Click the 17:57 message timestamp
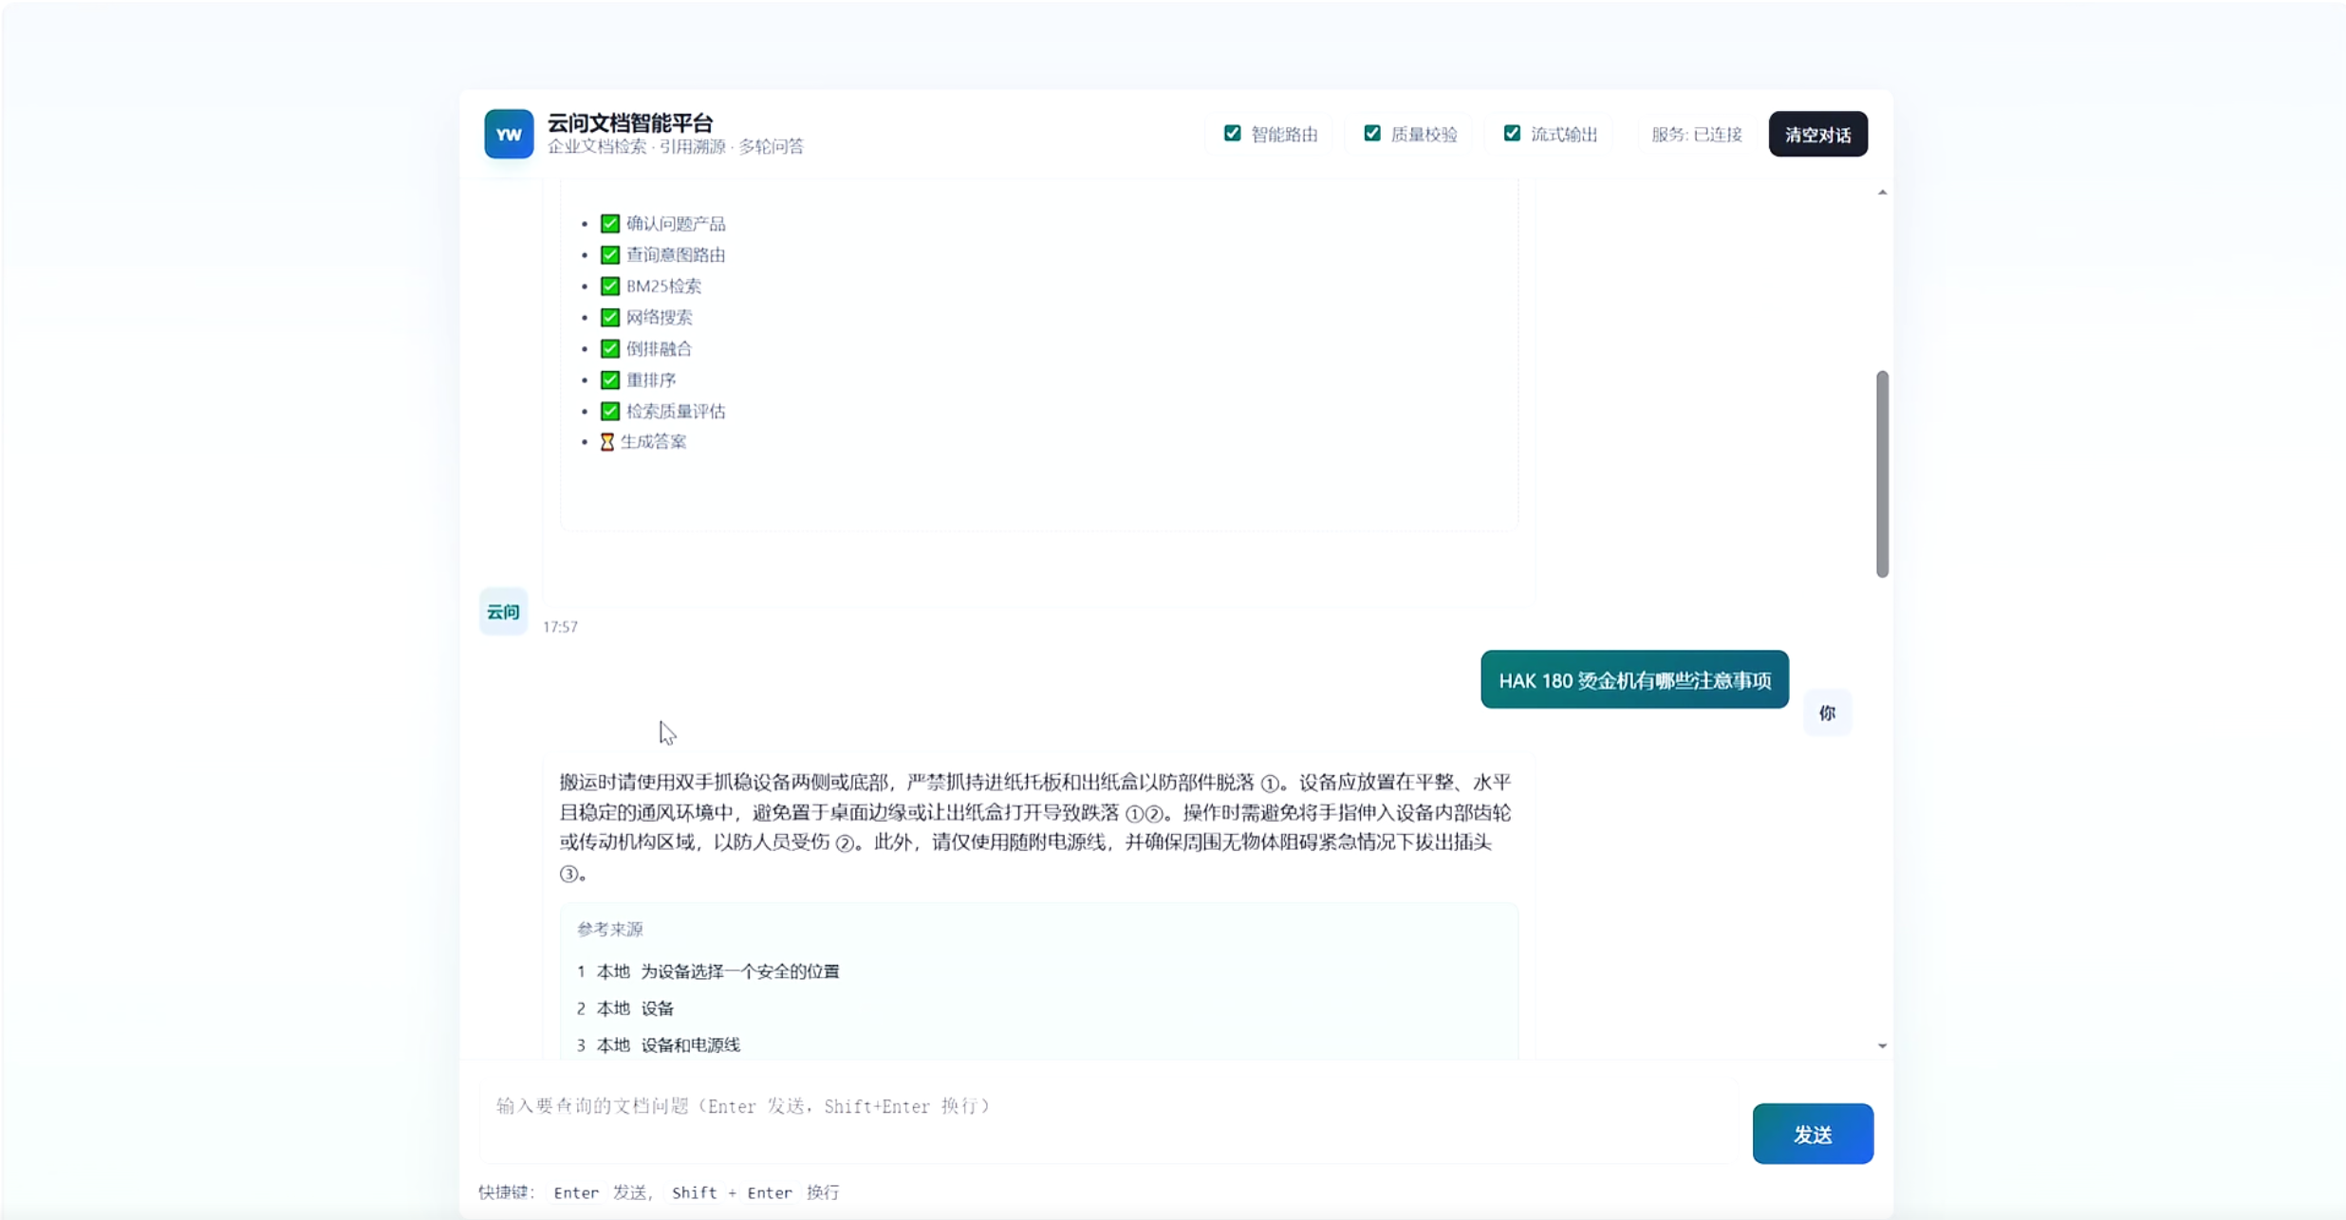The image size is (2346, 1220). (x=560, y=627)
